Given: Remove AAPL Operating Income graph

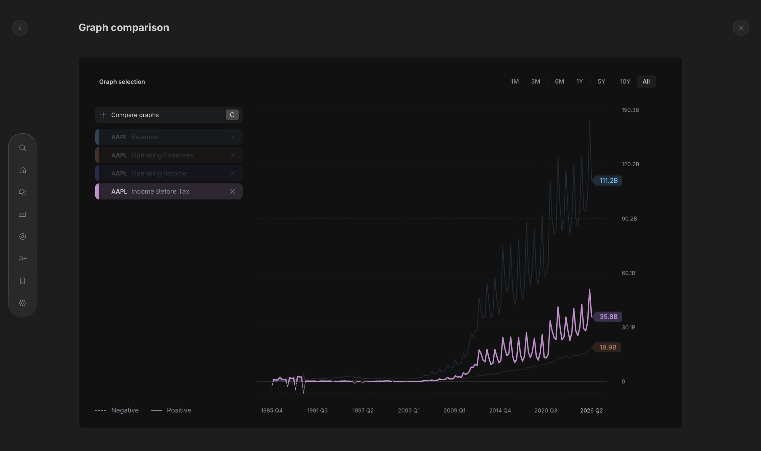Looking at the screenshot, I should click(232, 173).
